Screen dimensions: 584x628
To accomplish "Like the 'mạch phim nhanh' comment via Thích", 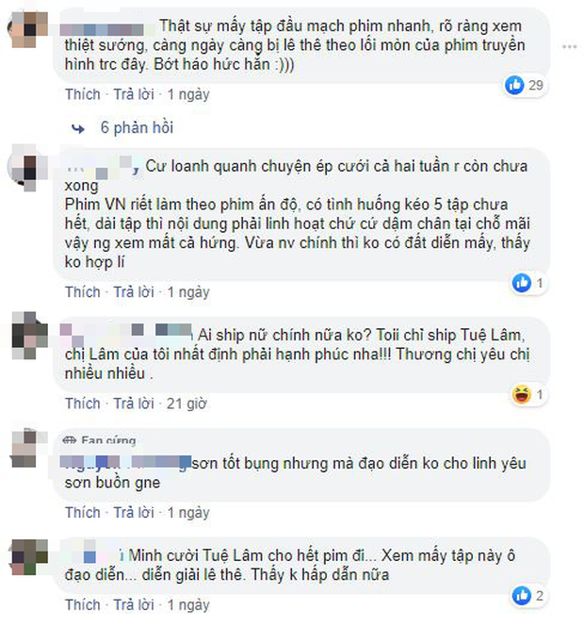I will pyautogui.click(x=83, y=94).
